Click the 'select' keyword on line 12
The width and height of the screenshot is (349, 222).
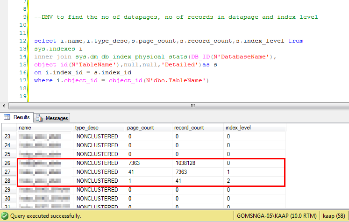coord(45,41)
